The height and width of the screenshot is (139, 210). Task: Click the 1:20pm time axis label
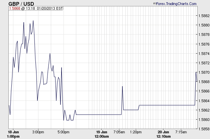(x=136, y=132)
